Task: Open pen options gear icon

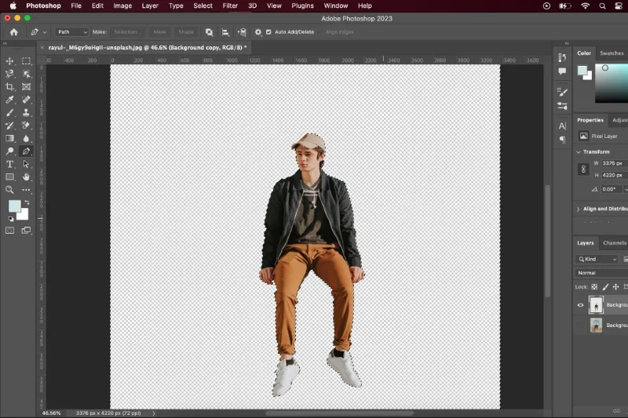Action: click(258, 32)
